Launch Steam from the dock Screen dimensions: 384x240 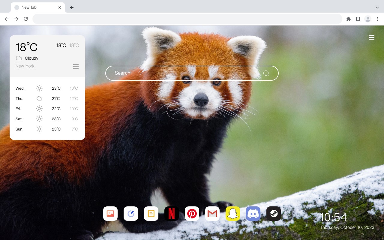(274, 214)
